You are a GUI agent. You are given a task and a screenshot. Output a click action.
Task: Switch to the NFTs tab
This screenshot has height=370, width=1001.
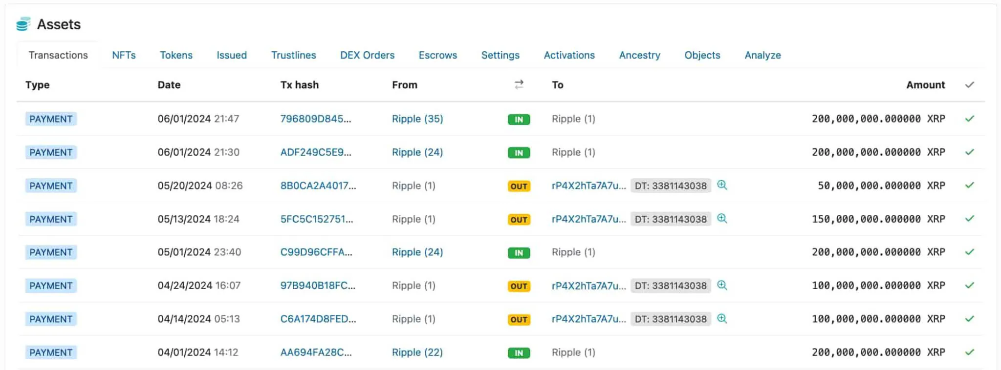point(124,55)
